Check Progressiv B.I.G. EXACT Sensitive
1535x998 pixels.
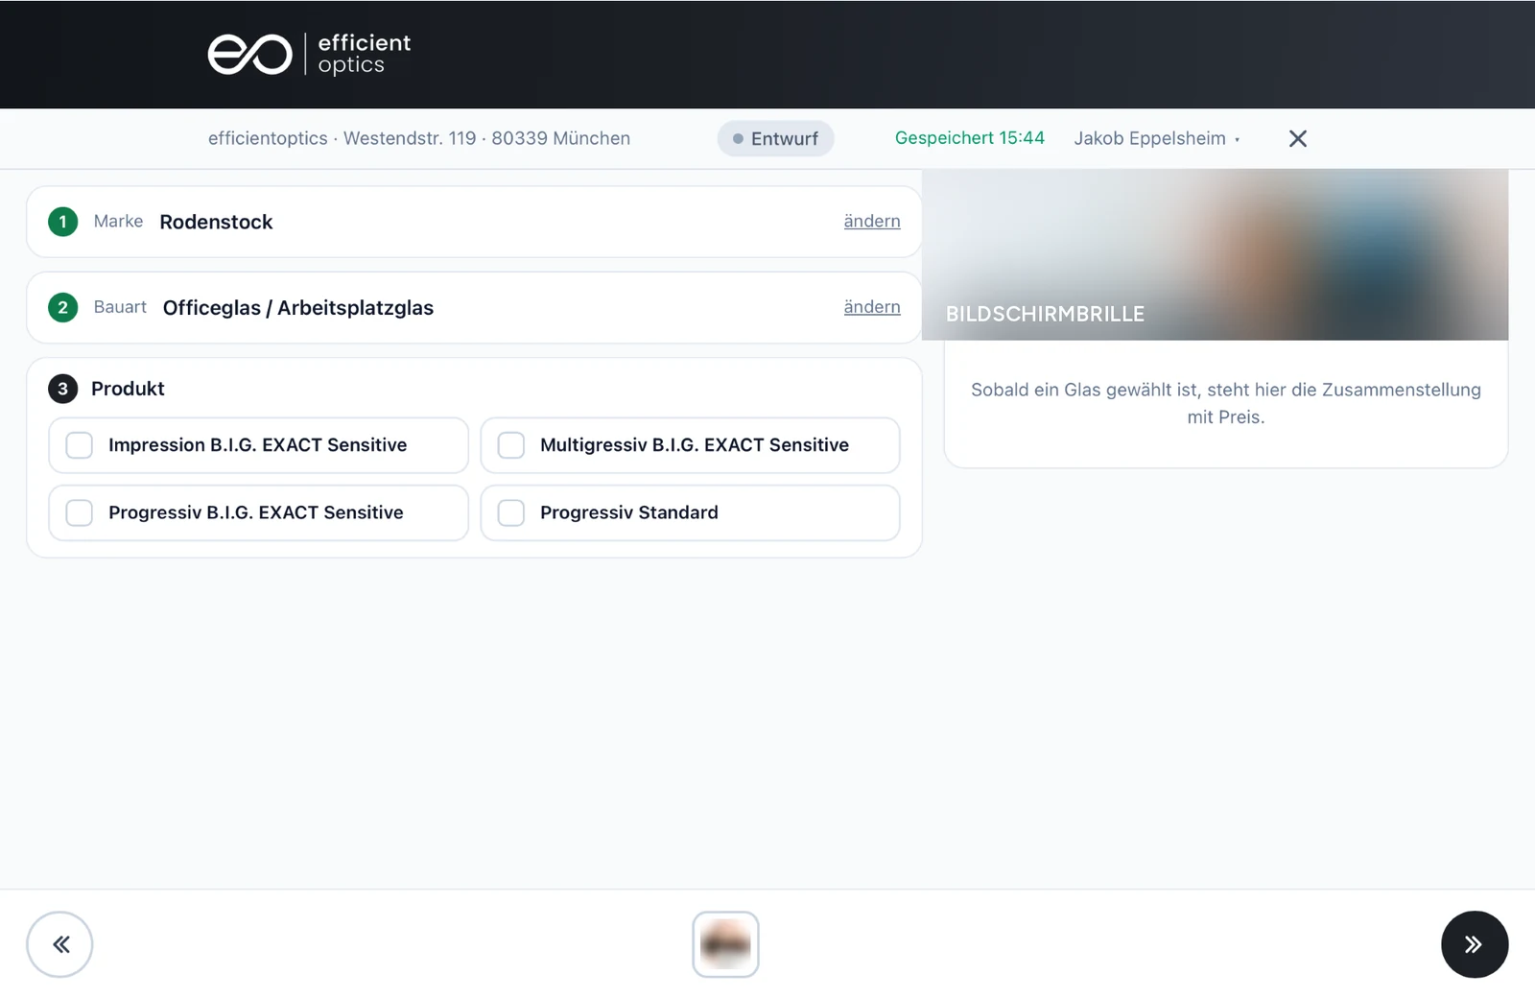[x=258, y=512]
